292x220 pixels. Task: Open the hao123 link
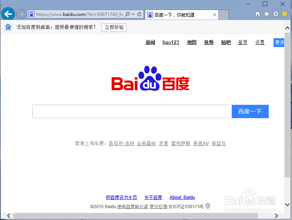tap(171, 42)
